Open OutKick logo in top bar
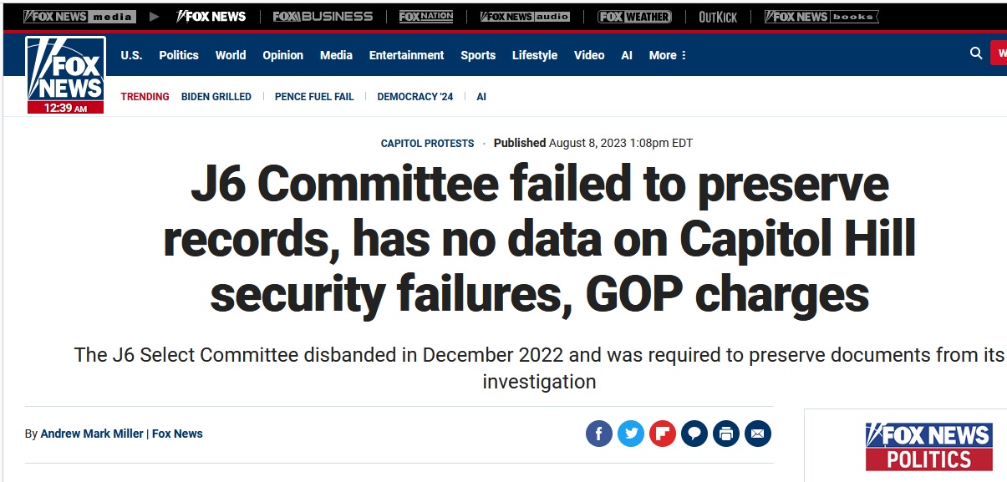This screenshot has width=1007, height=482. tap(718, 16)
